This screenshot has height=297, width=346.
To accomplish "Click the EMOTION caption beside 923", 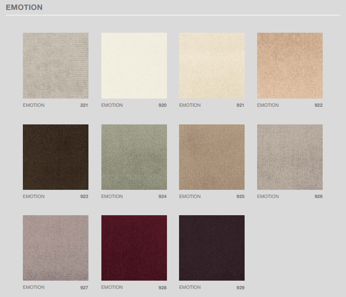I will (34, 196).
